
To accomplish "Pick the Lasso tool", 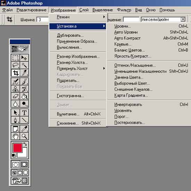I will (15, 65).
